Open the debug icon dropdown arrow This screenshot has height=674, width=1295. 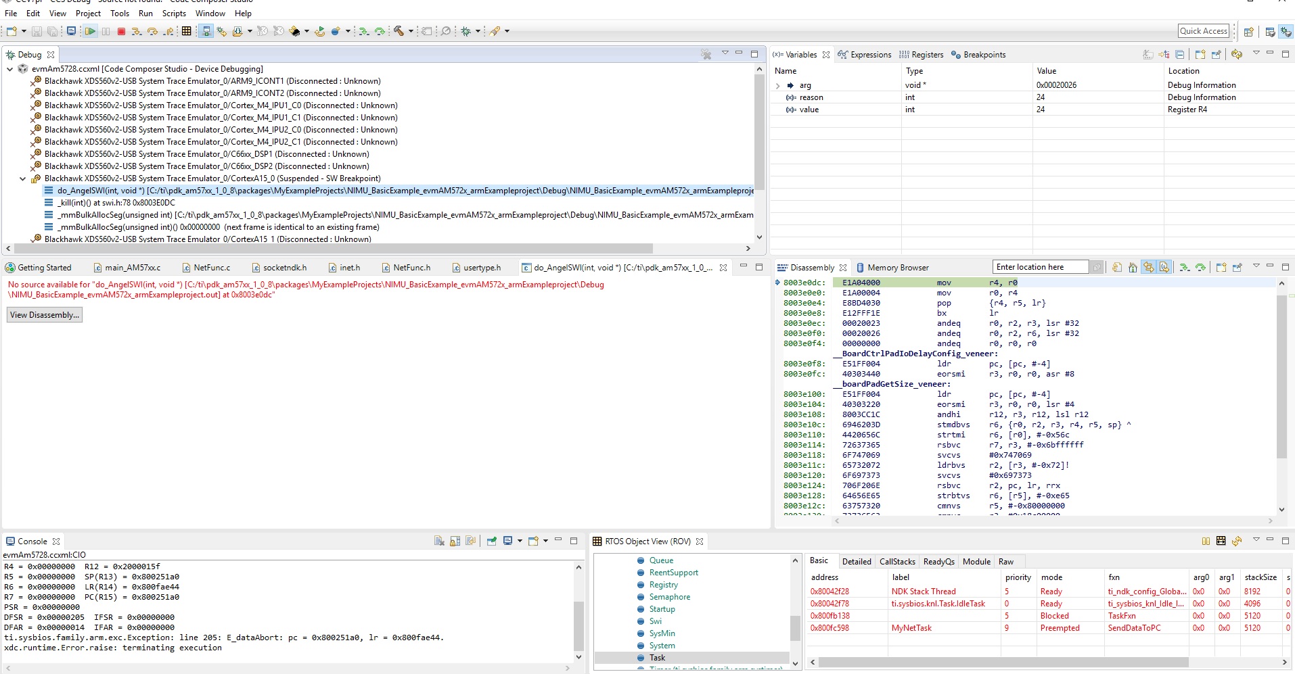pyautogui.click(x=478, y=31)
